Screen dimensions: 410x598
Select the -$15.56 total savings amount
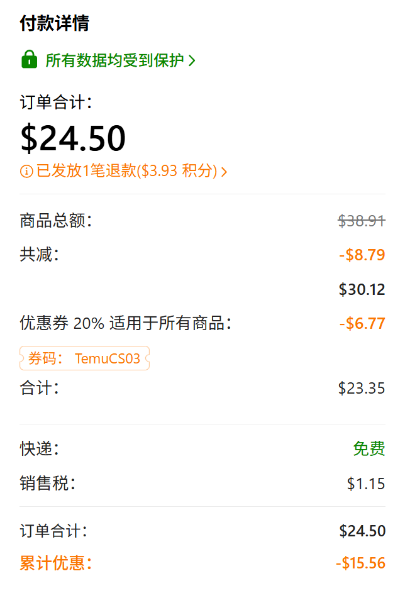pos(360,563)
